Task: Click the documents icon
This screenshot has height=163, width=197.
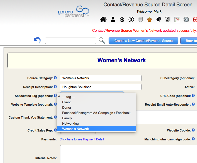Action: [167, 20]
